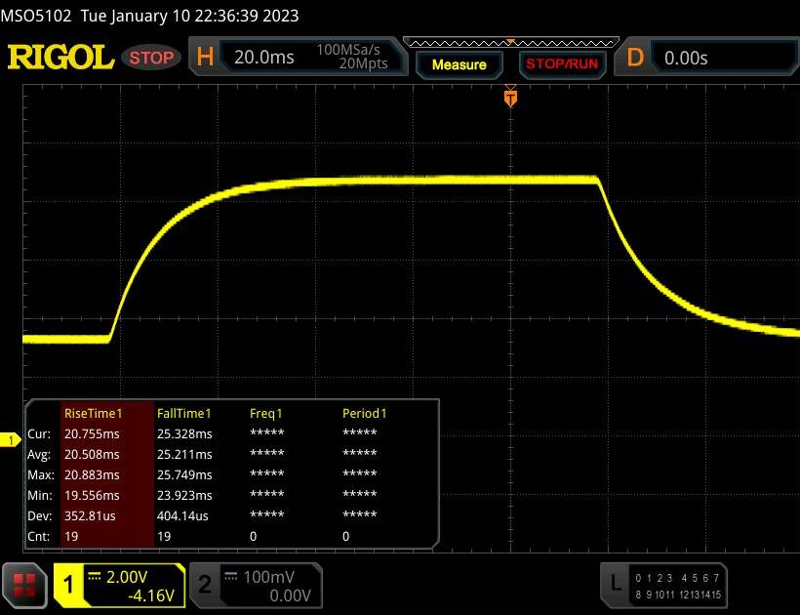
Task: Click the channel 2 DC coupling symbol
Action: 230,576
